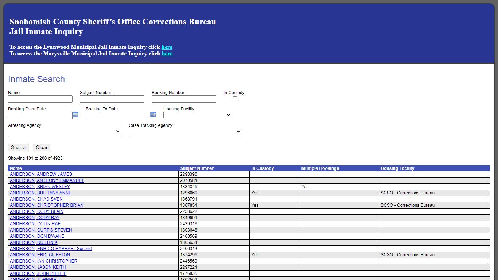Open ANDERSON, BRITTANY ANNE record
Screen dimensions: 498x280
(40, 193)
